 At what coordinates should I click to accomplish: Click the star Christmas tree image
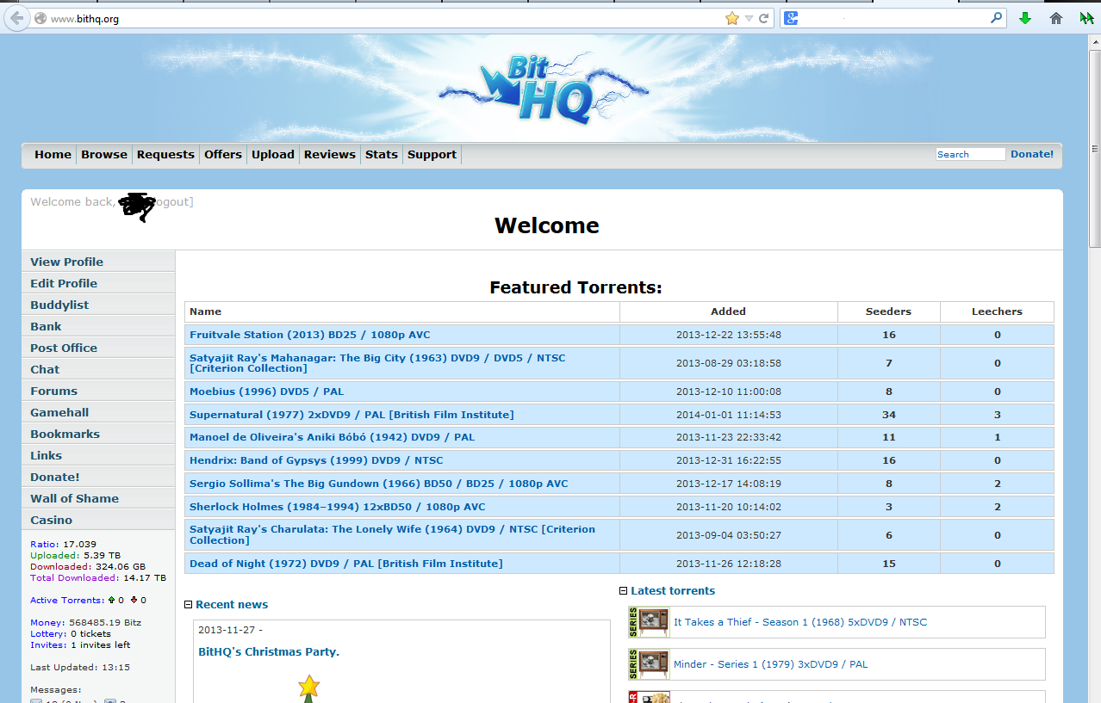(308, 688)
